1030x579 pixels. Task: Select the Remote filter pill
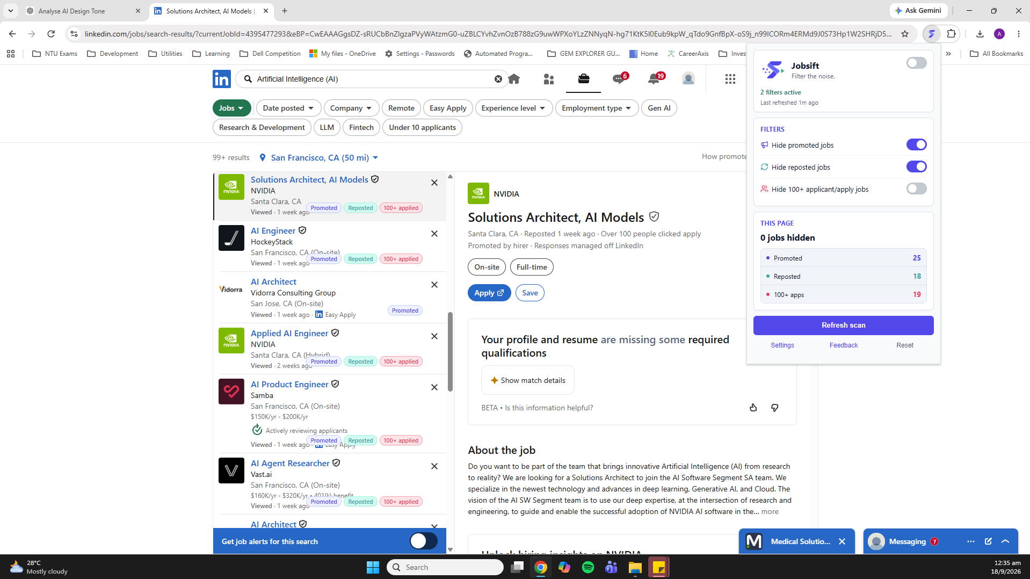[401, 108]
